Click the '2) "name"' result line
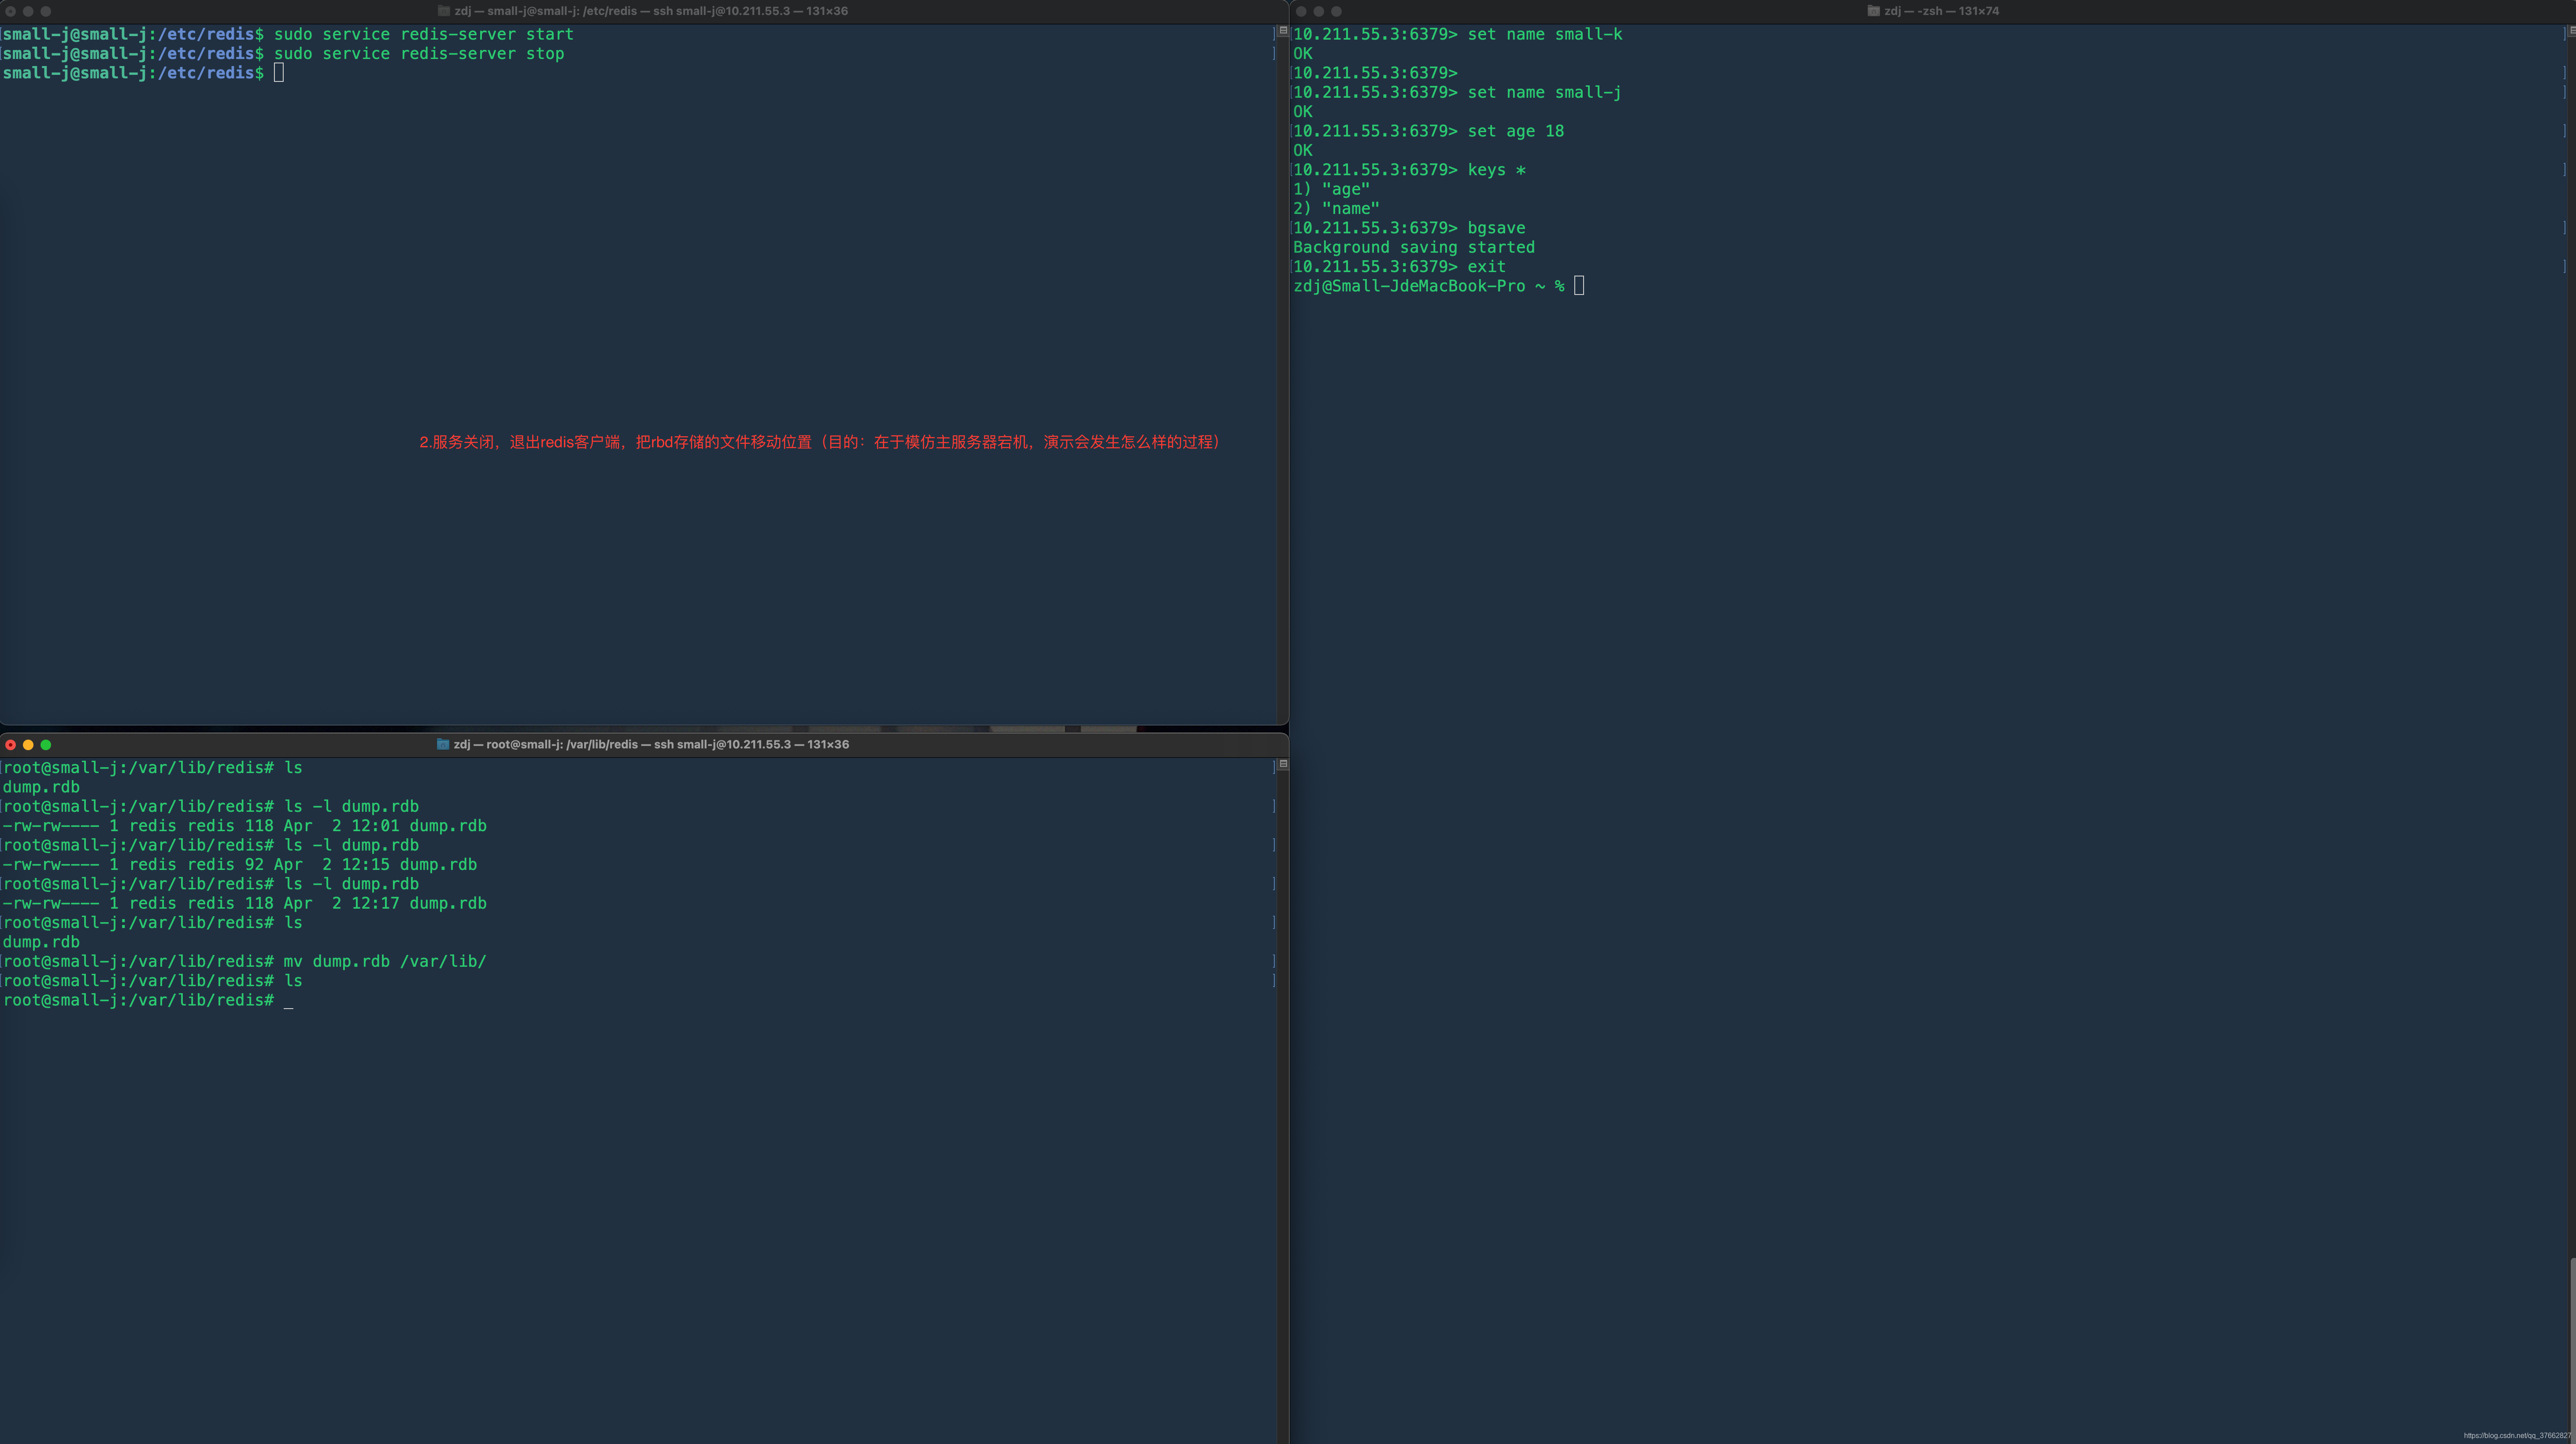The image size is (2576, 1444). [1337, 209]
